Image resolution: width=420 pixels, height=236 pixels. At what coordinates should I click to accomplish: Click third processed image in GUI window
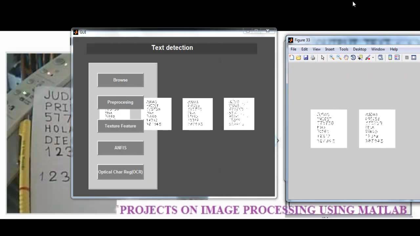pos(239,114)
